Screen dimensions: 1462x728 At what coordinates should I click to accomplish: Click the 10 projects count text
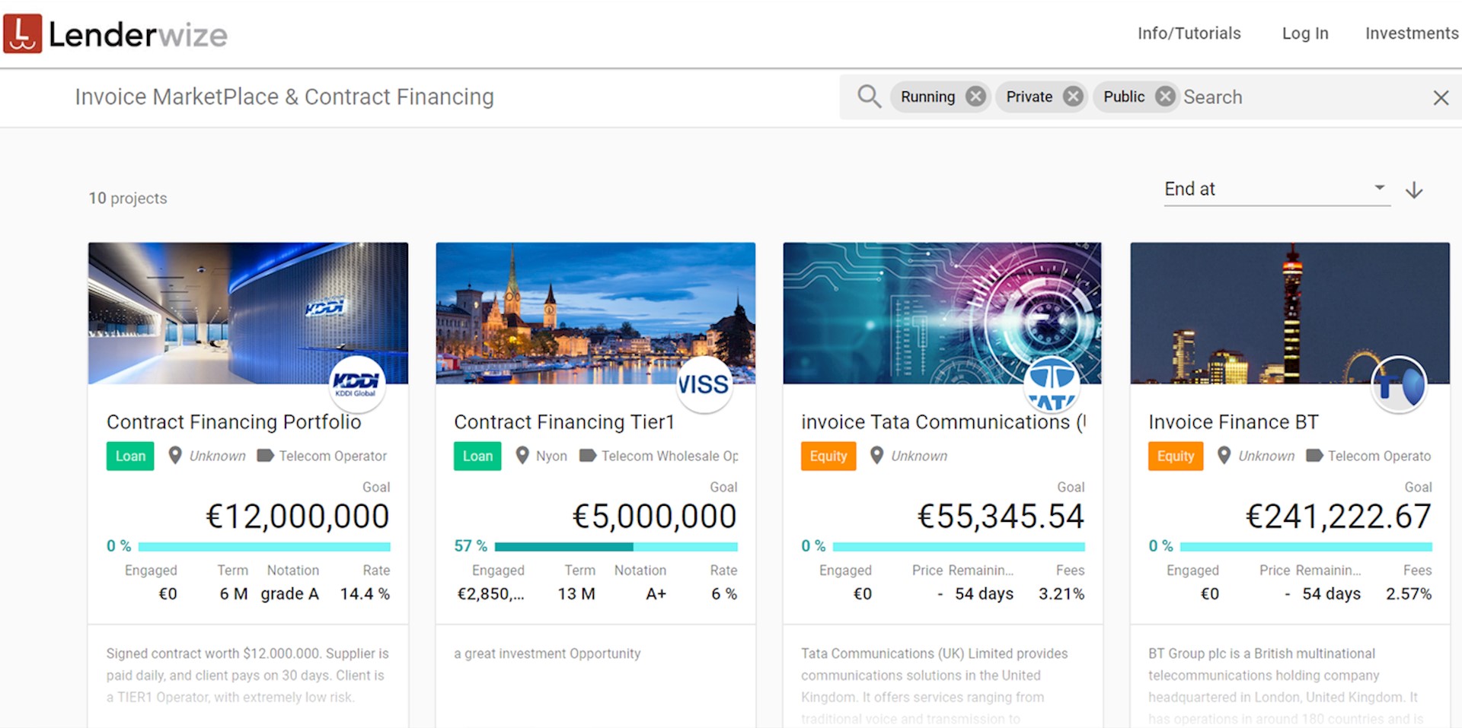pyautogui.click(x=128, y=199)
